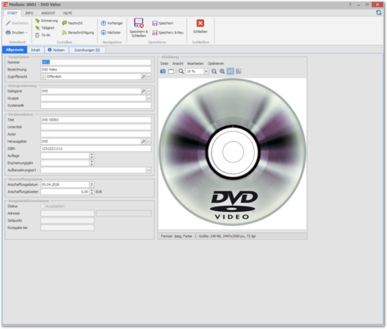This screenshot has height=329, width=387.
Task: Click into the empty Autor field
Action: [96, 134]
